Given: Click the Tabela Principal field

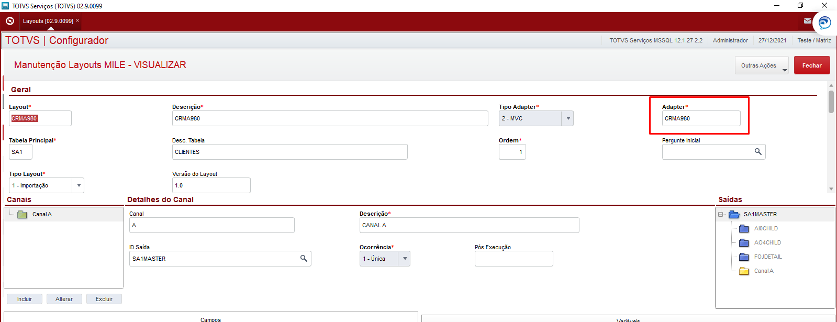Looking at the screenshot, I should [x=20, y=152].
